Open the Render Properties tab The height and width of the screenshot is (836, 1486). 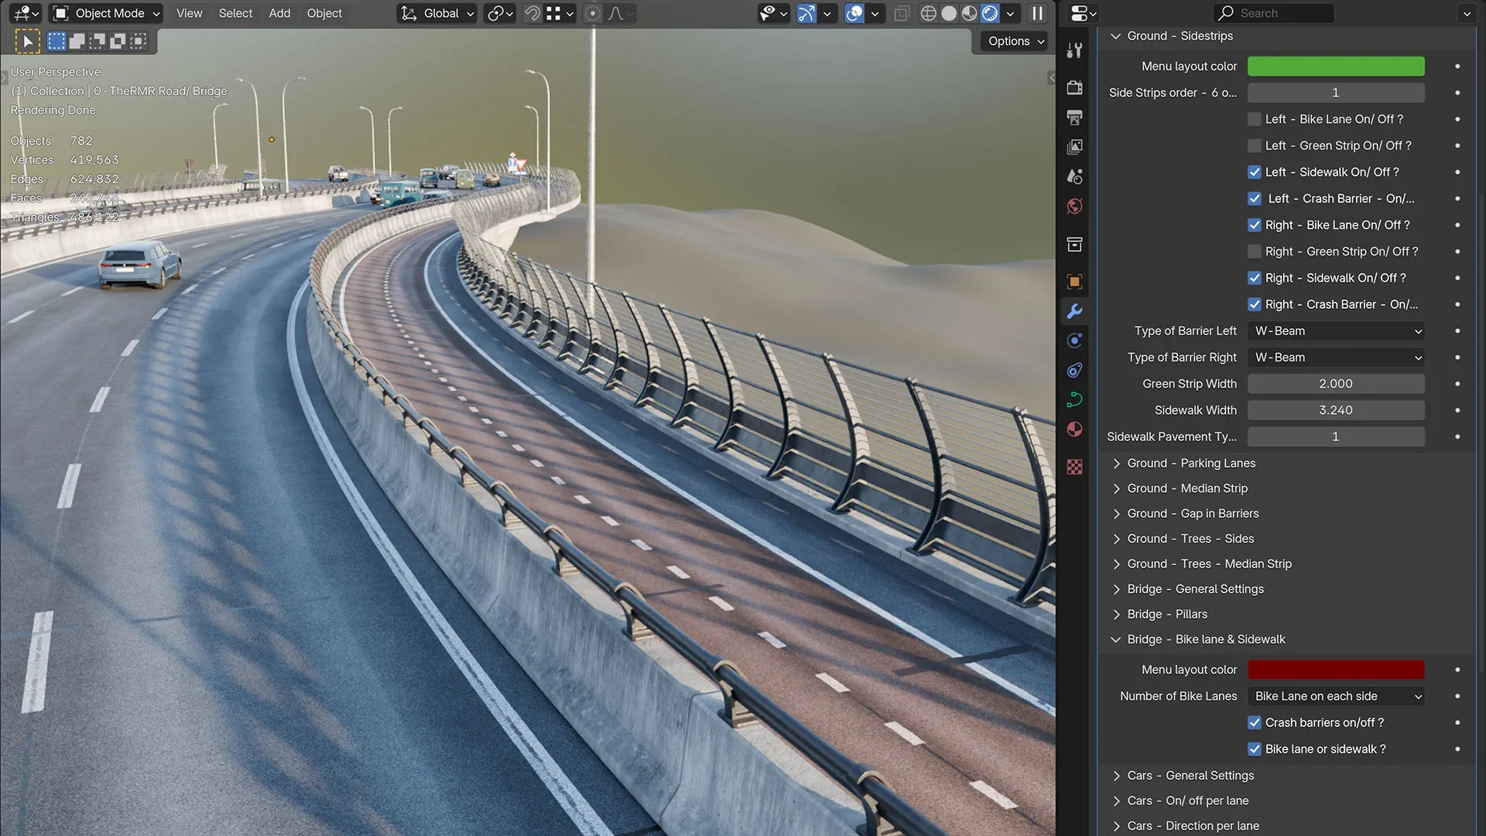click(x=1074, y=87)
